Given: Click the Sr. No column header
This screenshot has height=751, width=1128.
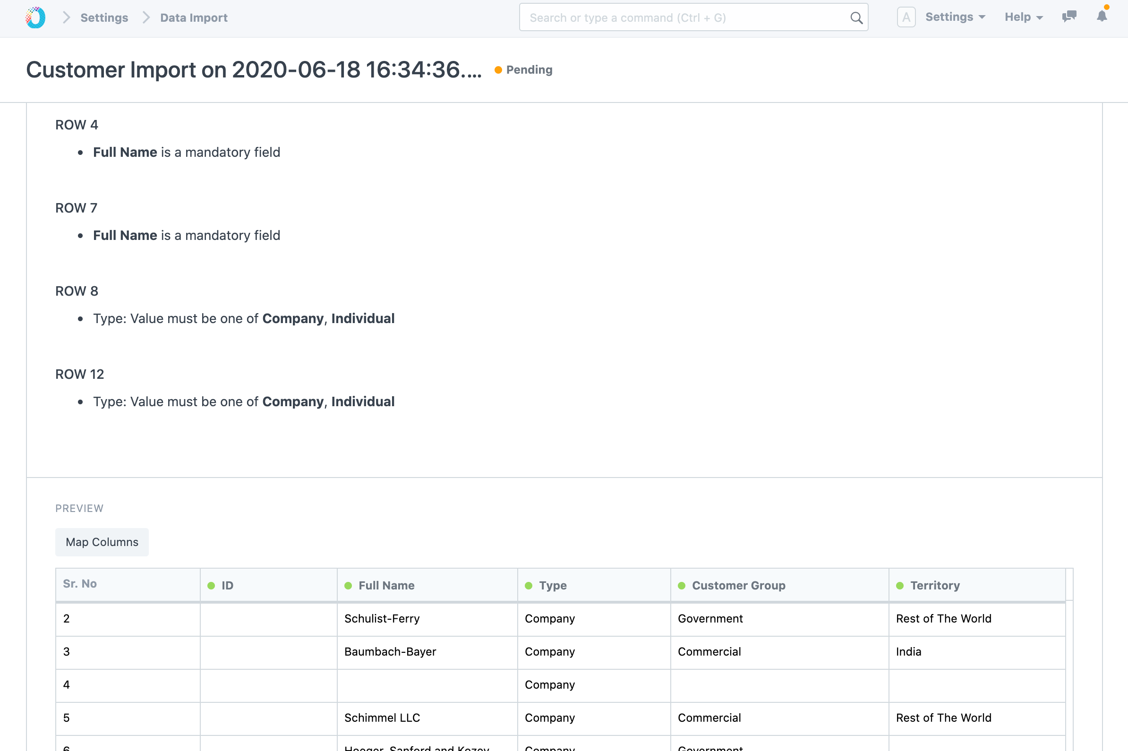Looking at the screenshot, I should click(128, 584).
